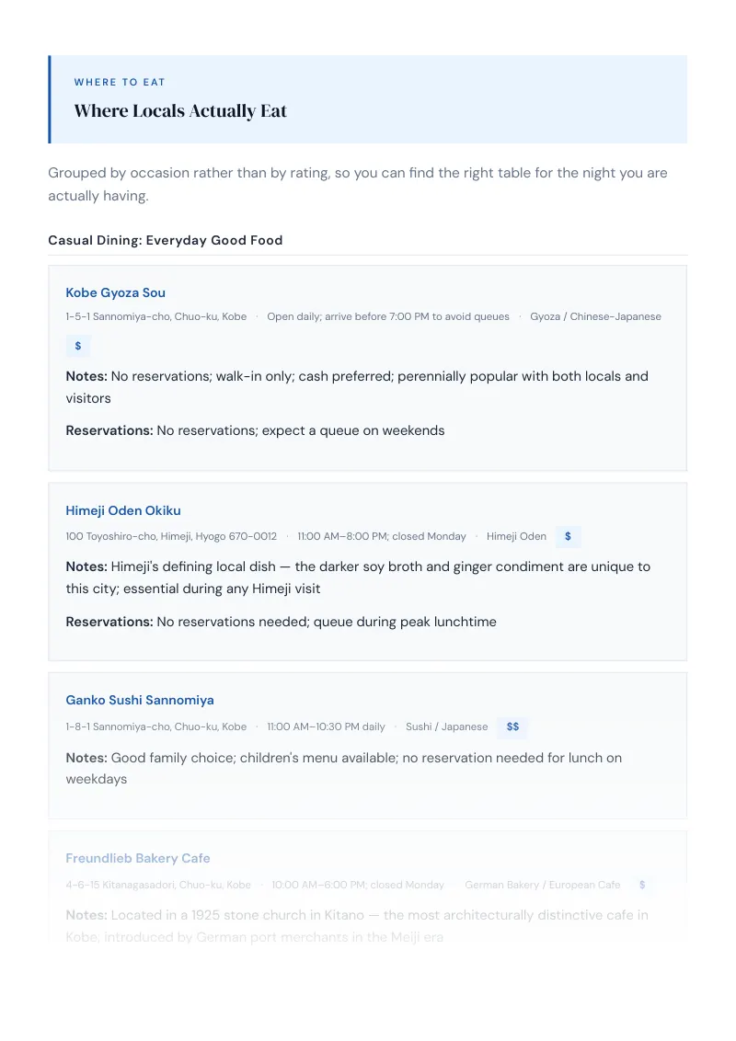Click the German Bakery / European Cafe label
This screenshot has width=736, height=1041.
[543, 885]
